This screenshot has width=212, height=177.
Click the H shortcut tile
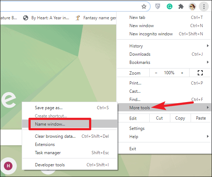[x=8, y=166]
